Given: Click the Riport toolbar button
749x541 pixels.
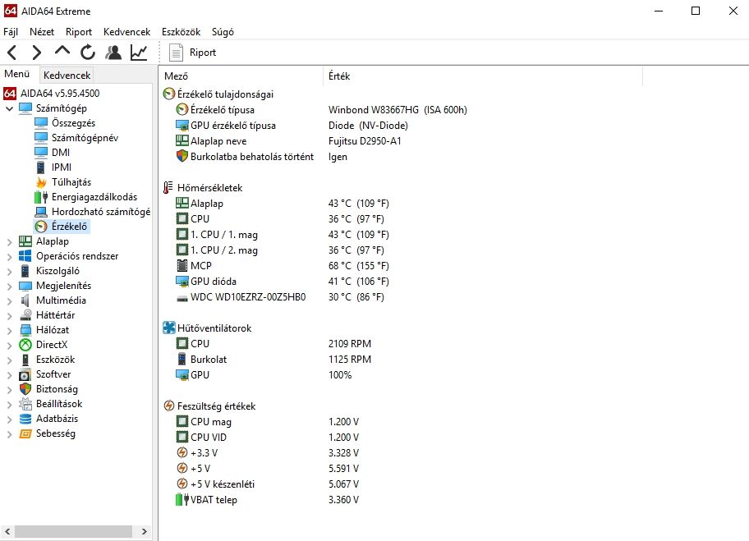Looking at the screenshot, I should click(193, 52).
